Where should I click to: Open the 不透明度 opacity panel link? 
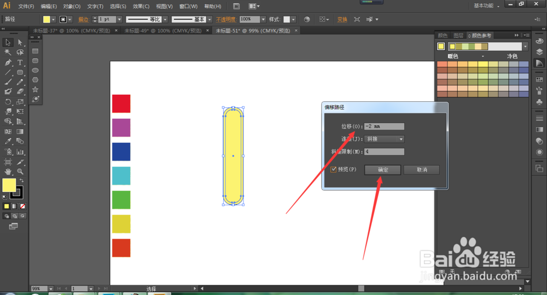coord(226,20)
